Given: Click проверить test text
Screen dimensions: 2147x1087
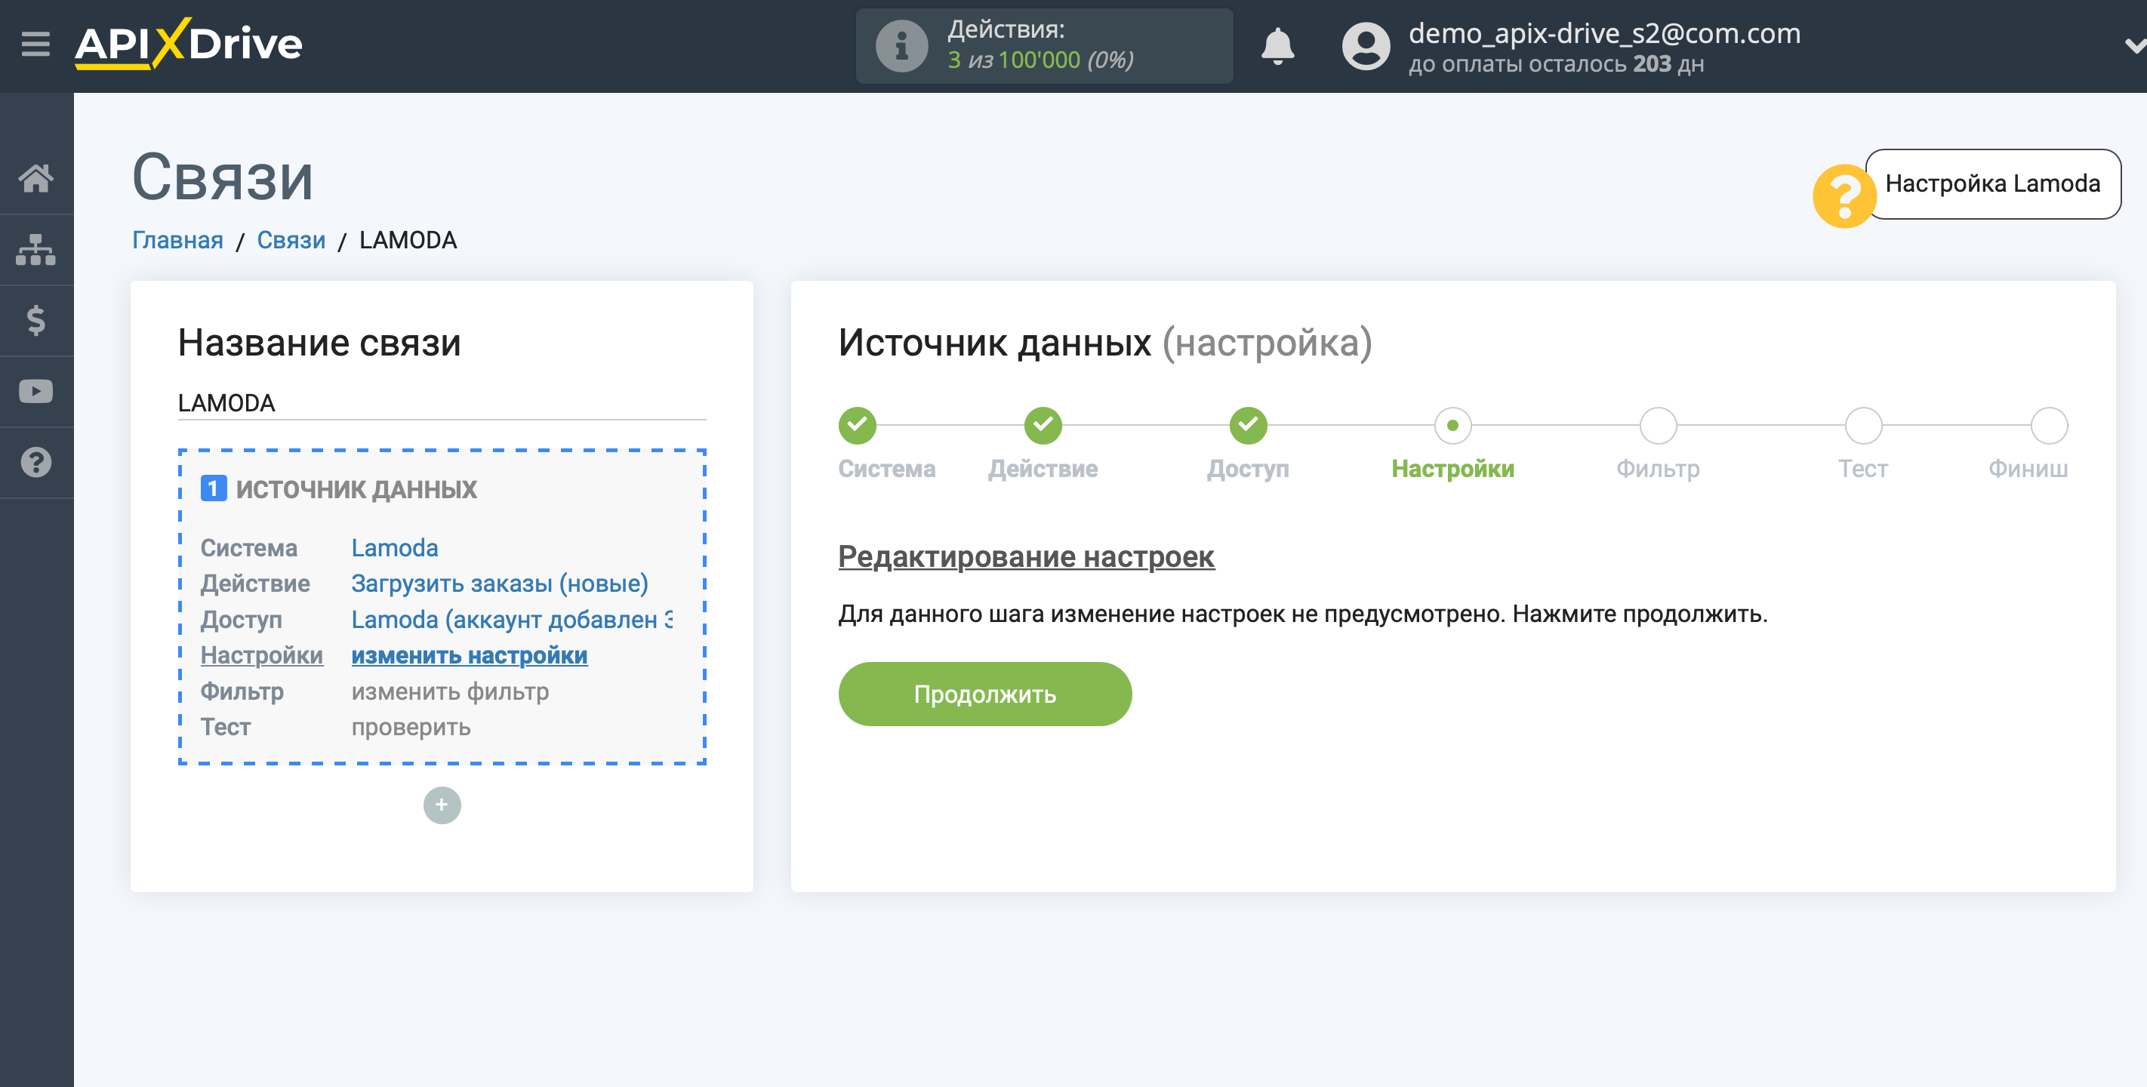Looking at the screenshot, I should (x=411, y=727).
